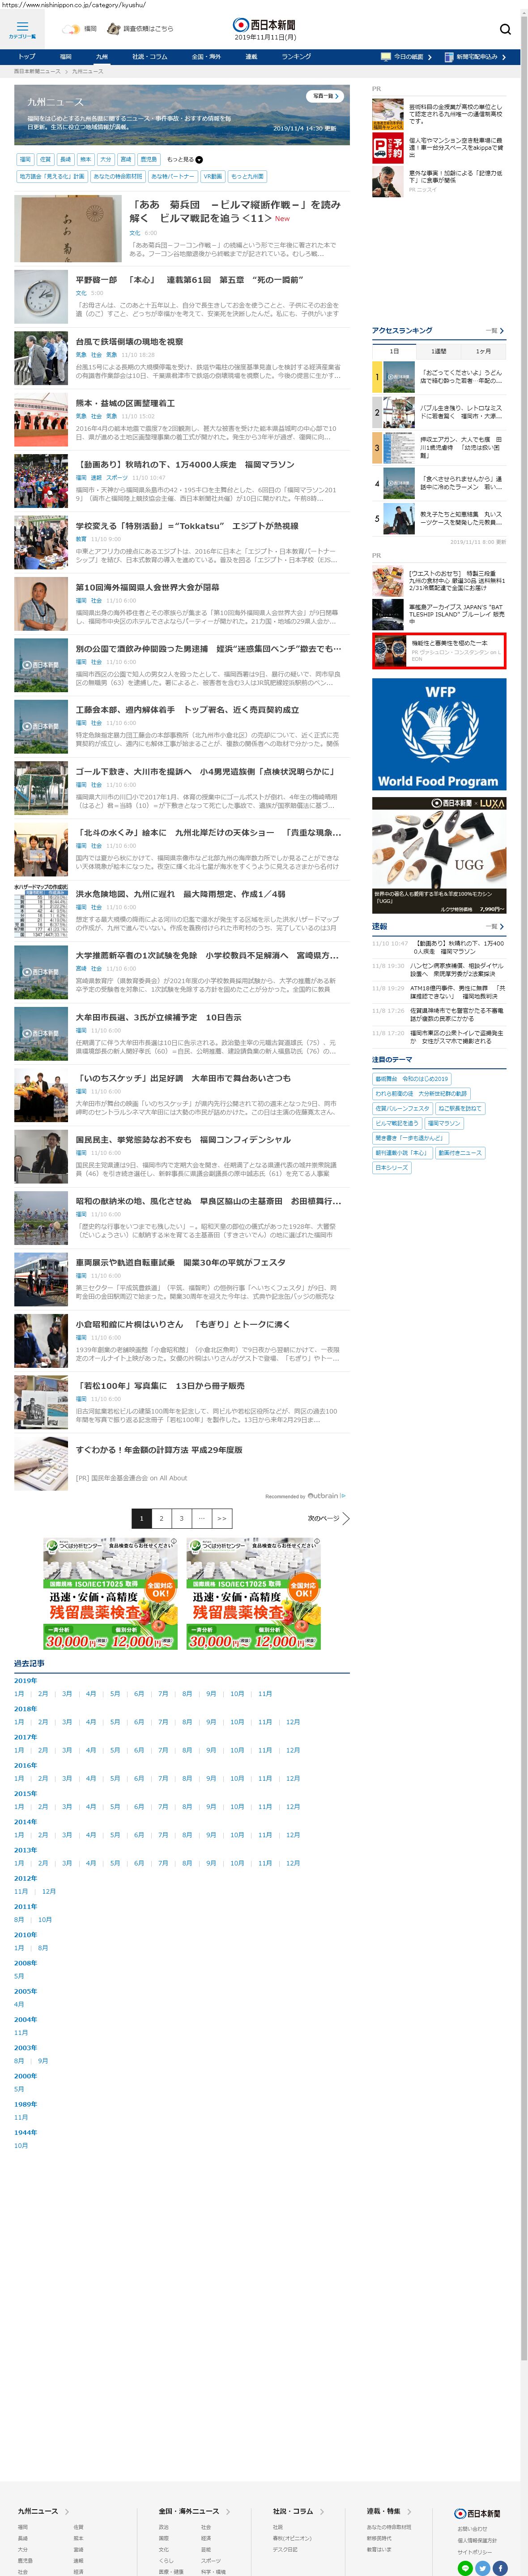Go to page 2 in pagination
Screen dimensions: 528x2576
161,1517
